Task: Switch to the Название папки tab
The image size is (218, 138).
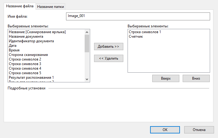Action: pos(51,7)
